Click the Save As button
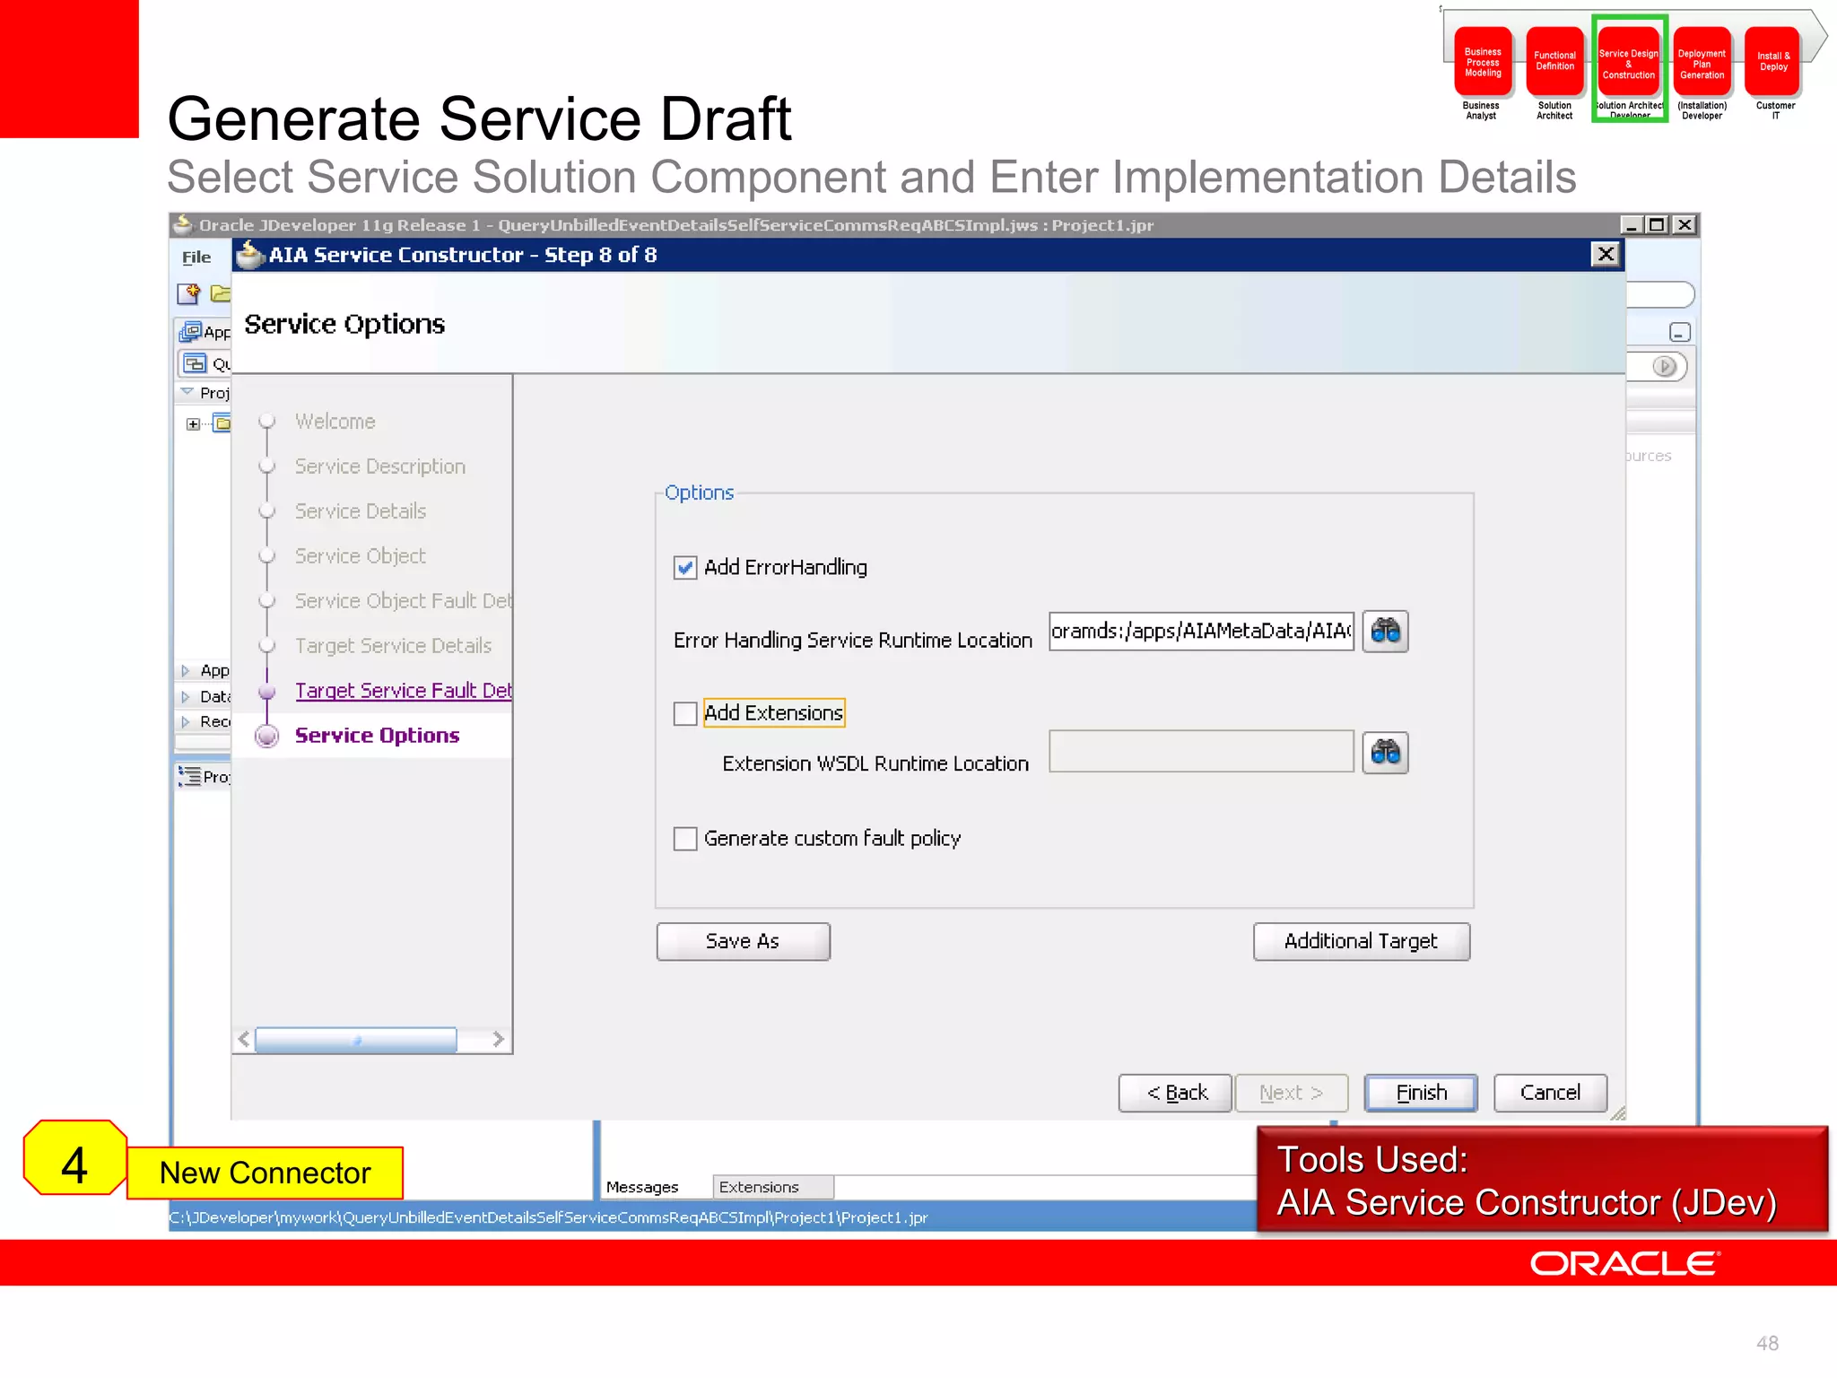This screenshot has height=1378, width=1837. tap(743, 942)
